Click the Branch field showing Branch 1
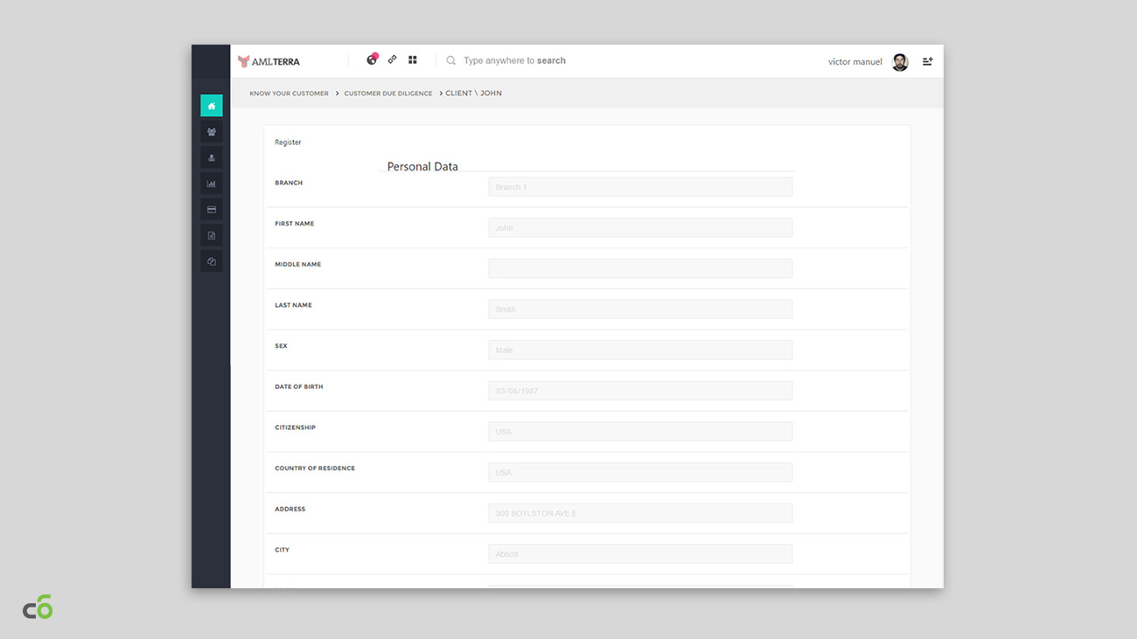 (640, 187)
